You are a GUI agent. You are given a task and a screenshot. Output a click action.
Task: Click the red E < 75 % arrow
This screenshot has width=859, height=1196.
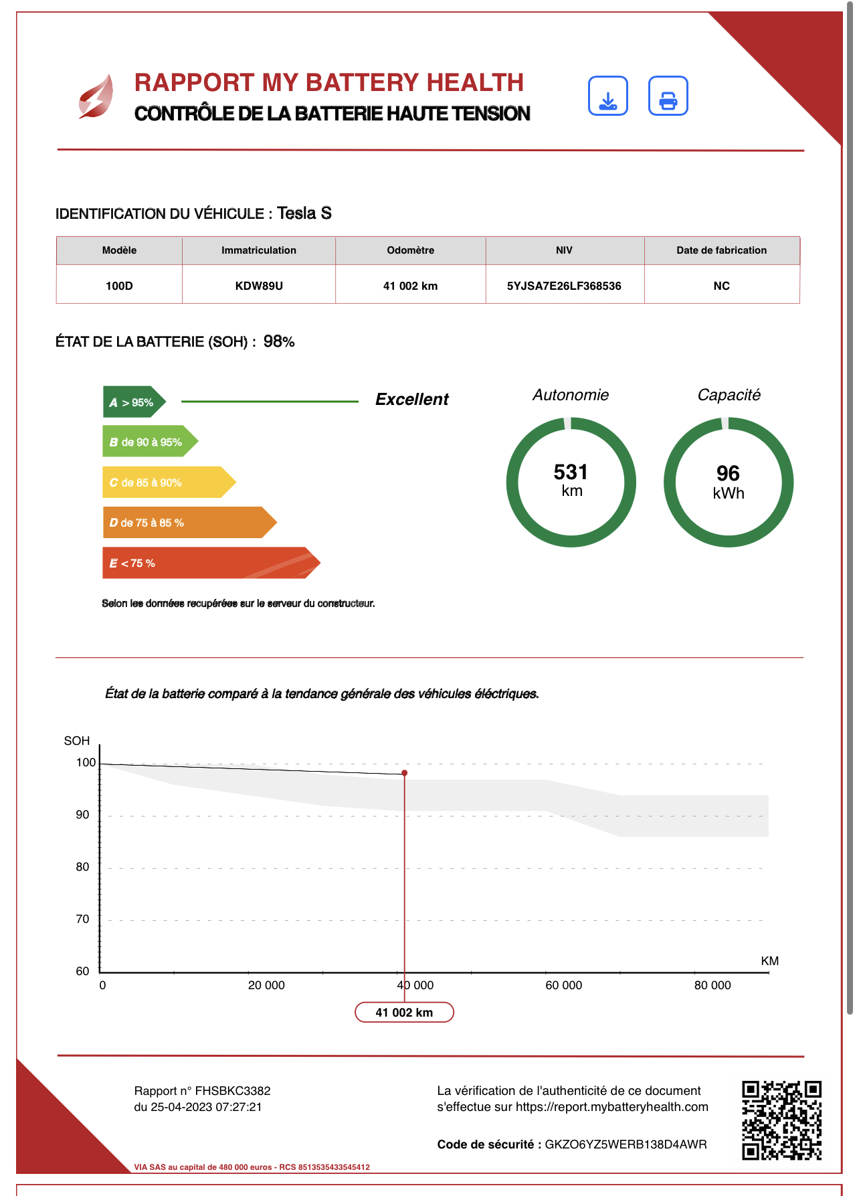pos(211,563)
